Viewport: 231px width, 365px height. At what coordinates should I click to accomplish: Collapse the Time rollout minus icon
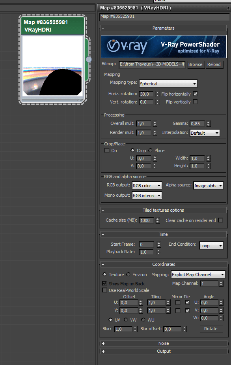103,234
